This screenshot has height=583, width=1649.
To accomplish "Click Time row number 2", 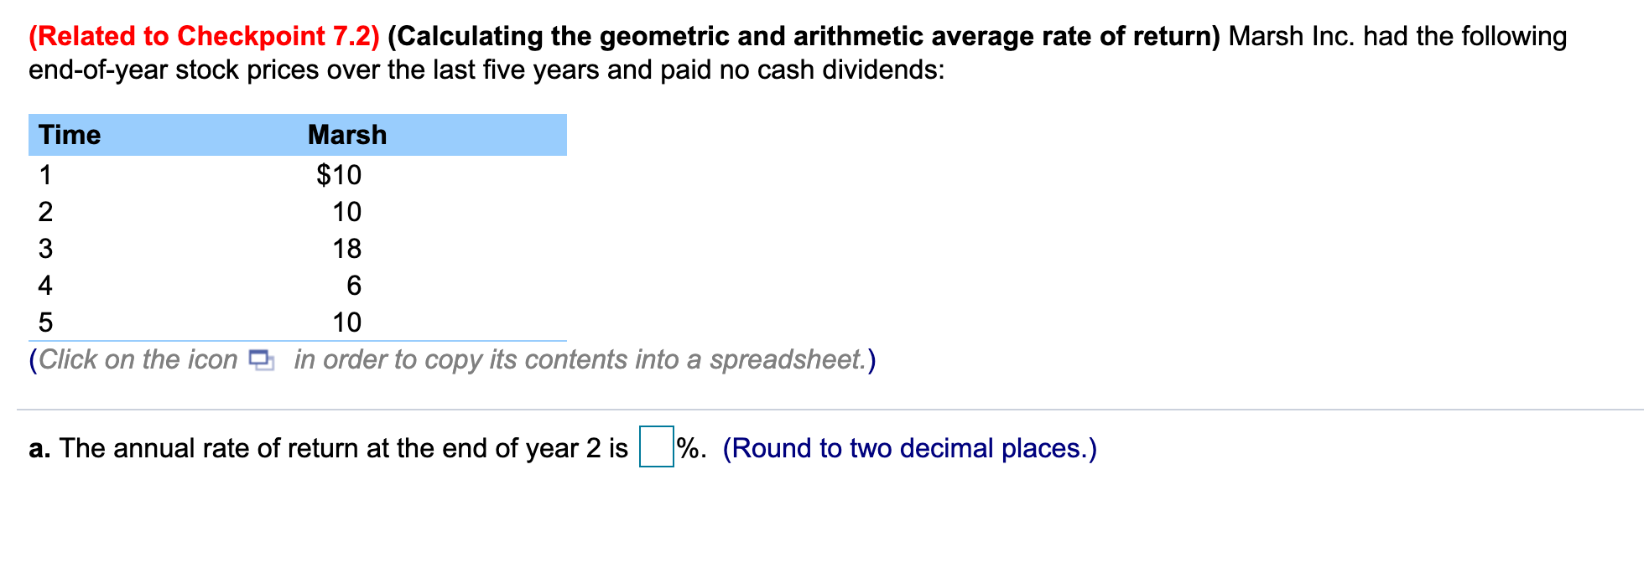I will (x=45, y=212).
